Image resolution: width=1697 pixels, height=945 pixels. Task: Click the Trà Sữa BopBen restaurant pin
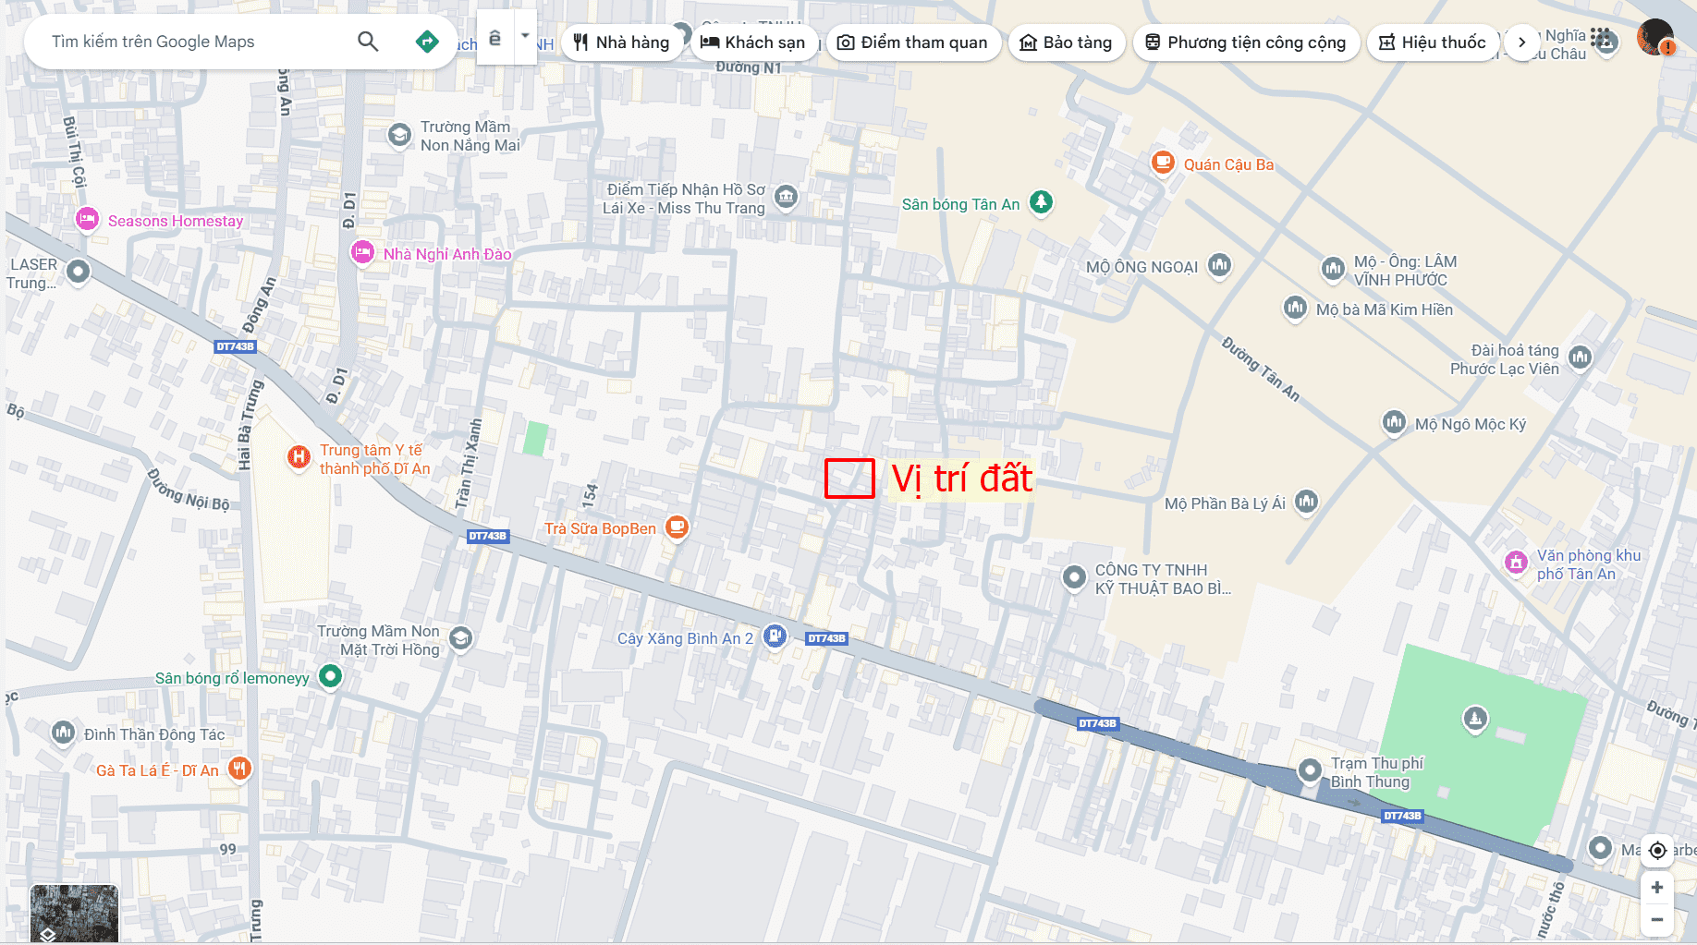(678, 527)
